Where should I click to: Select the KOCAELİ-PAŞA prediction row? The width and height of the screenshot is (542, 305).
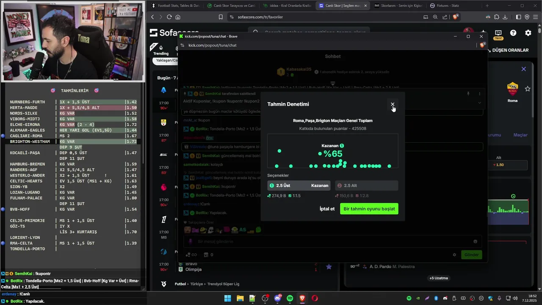pos(73,152)
